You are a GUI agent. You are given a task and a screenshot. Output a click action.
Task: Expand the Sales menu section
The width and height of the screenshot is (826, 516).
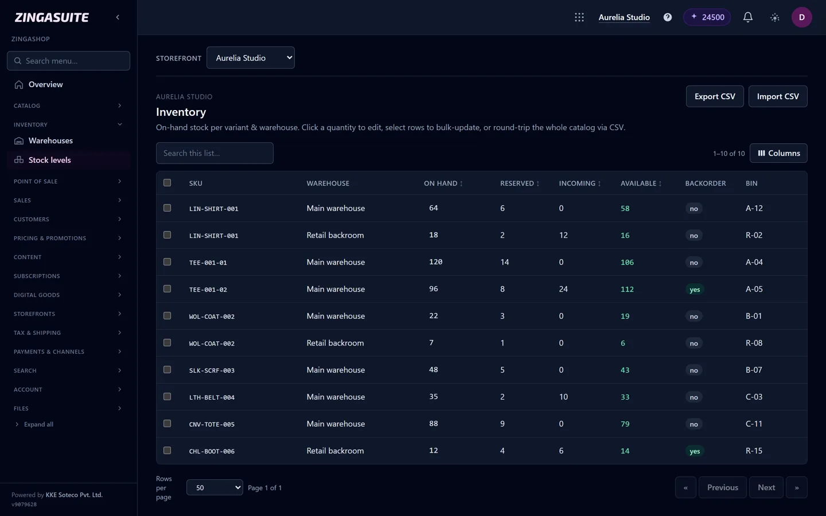(68, 200)
